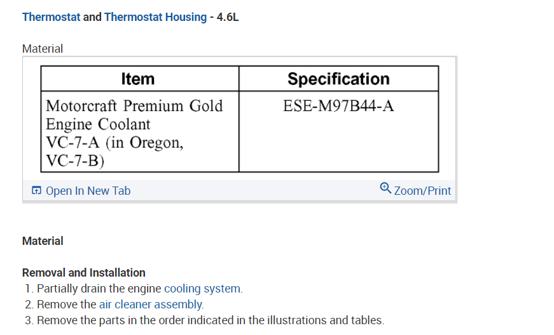Open the Thermostat link in title
554x335 pixels.
click(51, 17)
